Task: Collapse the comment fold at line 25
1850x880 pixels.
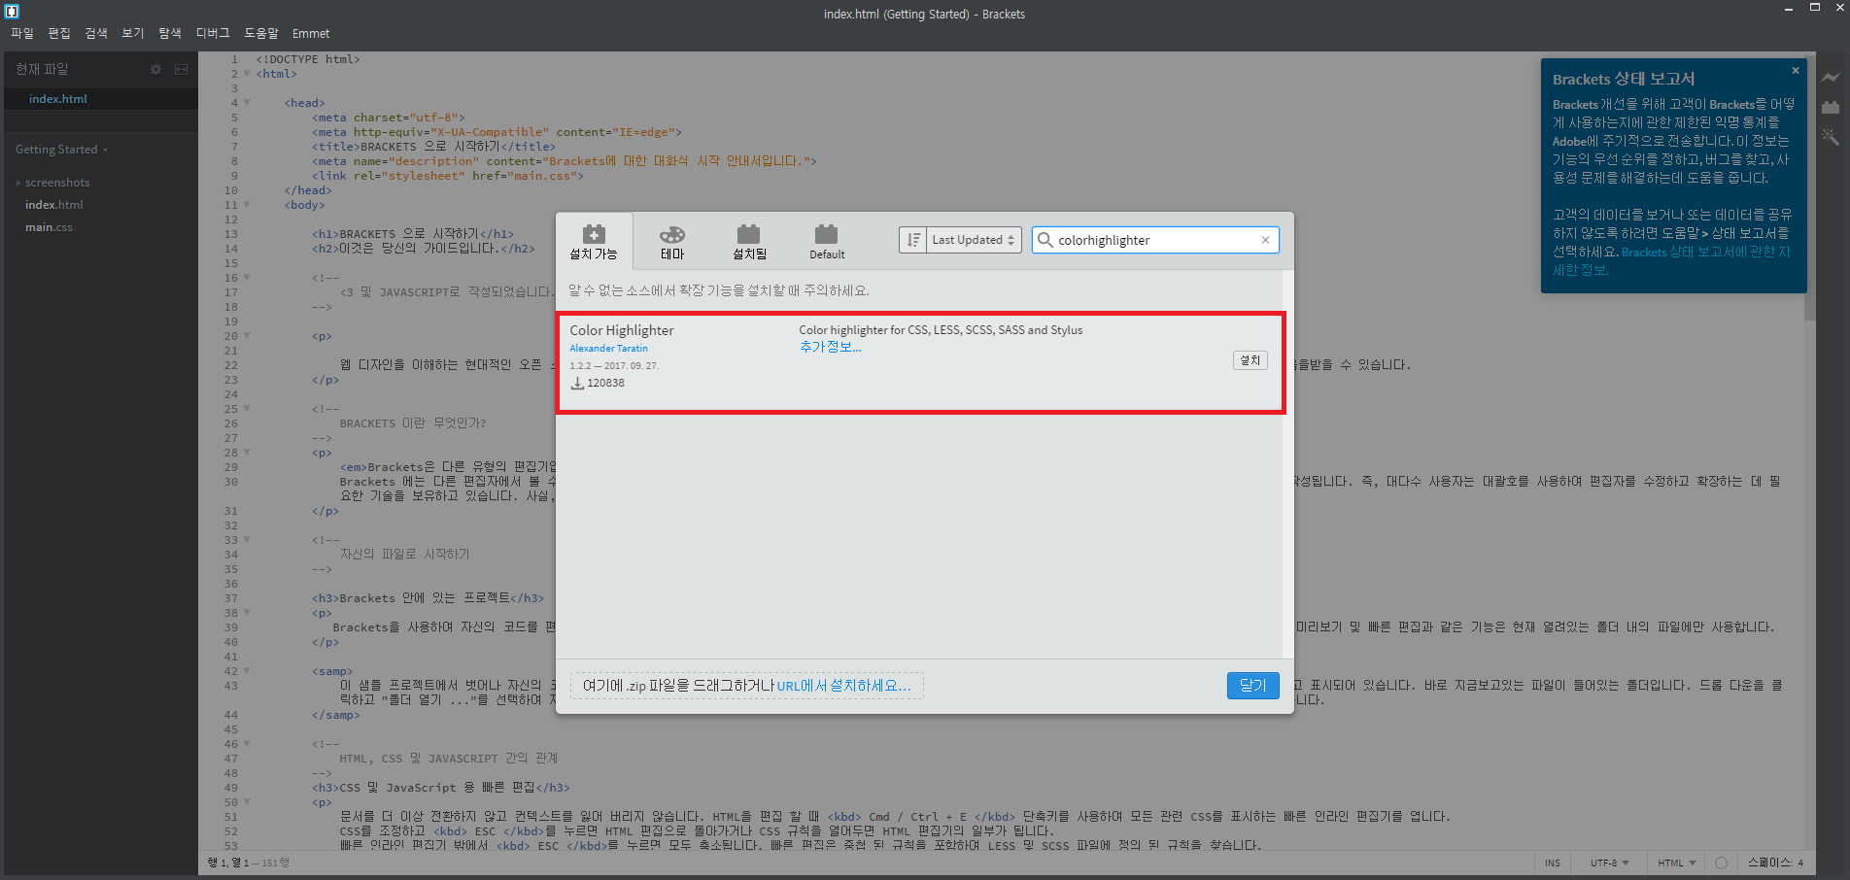Action: (247, 409)
